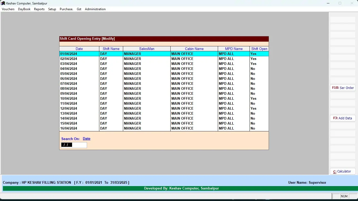This screenshot has width=358, height=201.
Task: Select the row dated 08/04/2024
Action: 164,88
